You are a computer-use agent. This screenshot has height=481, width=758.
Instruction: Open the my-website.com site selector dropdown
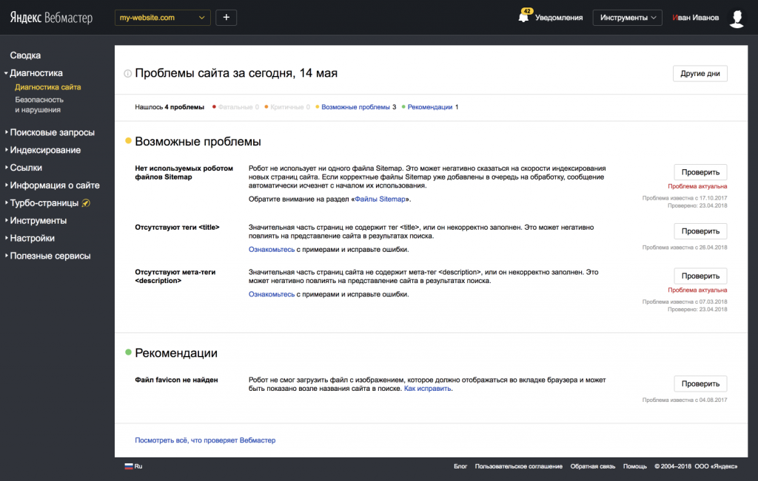tap(163, 17)
